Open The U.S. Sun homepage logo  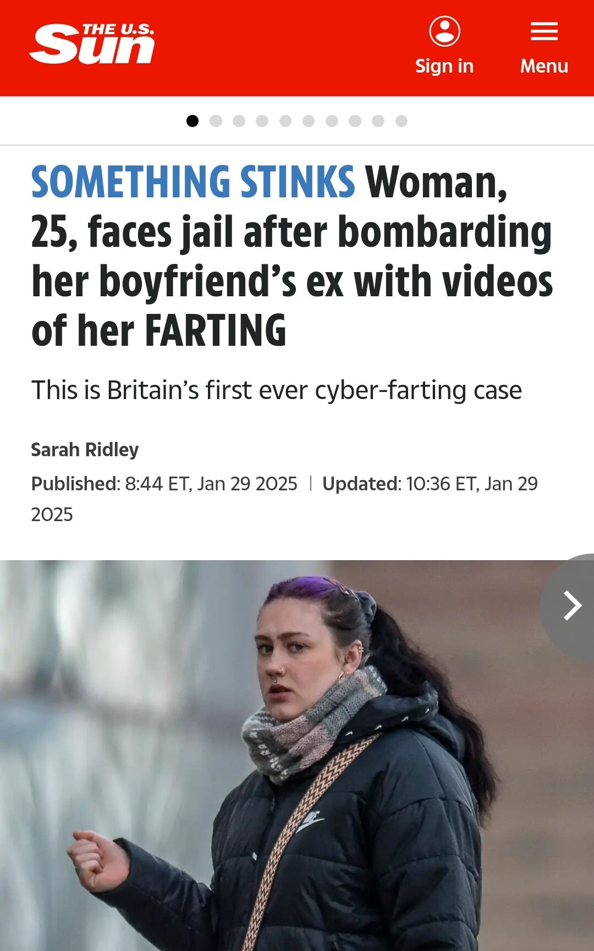tap(92, 44)
